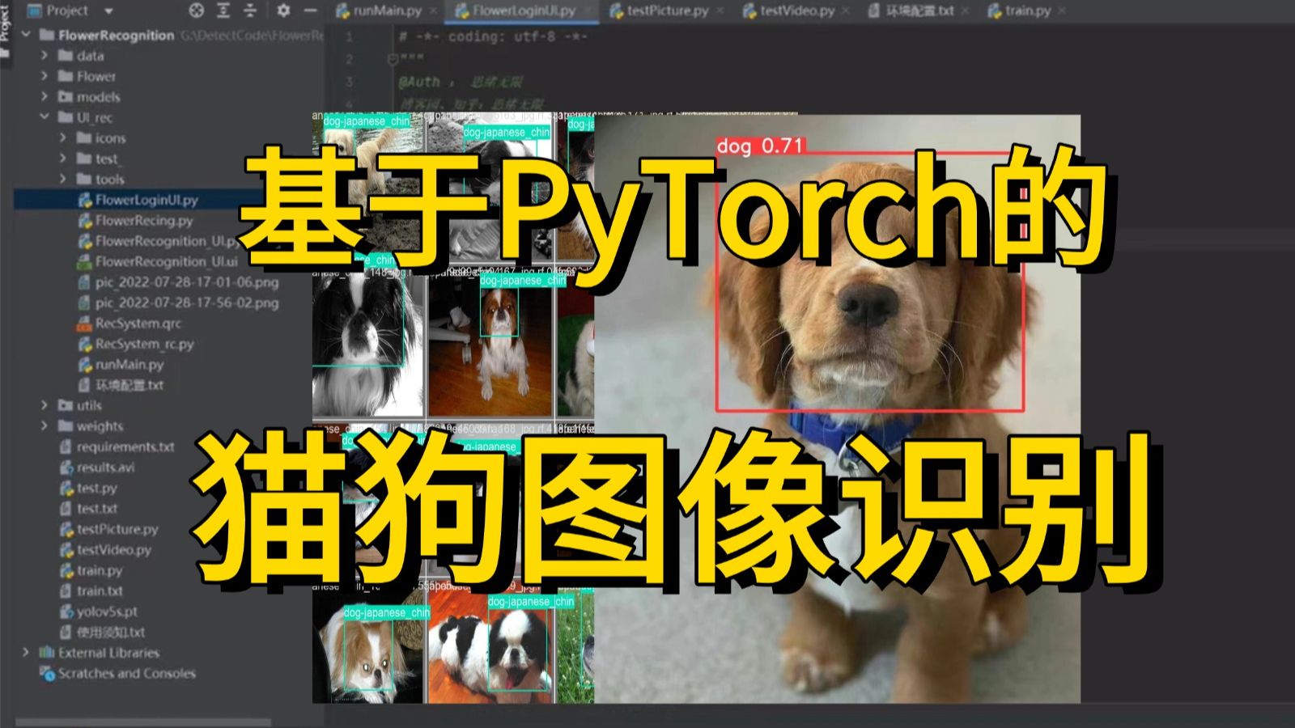Expand the utils folder arrow

coord(45,405)
